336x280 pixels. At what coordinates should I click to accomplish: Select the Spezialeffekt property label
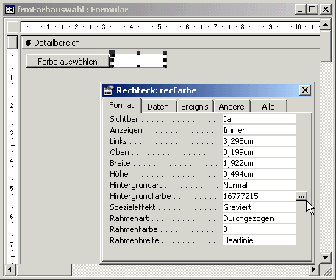pyautogui.click(x=132, y=207)
